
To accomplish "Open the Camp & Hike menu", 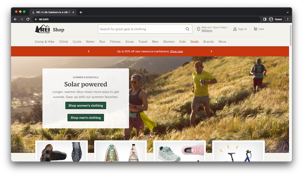I will point(44,42).
